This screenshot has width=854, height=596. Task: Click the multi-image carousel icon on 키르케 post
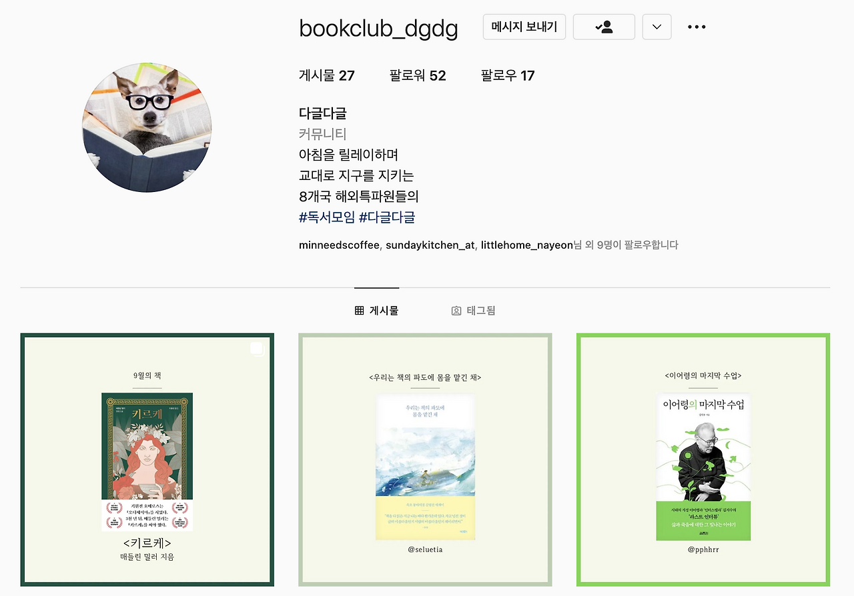pyautogui.click(x=258, y=349)
